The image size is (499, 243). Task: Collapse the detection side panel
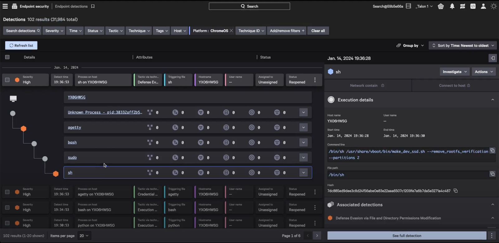[492, 58]
